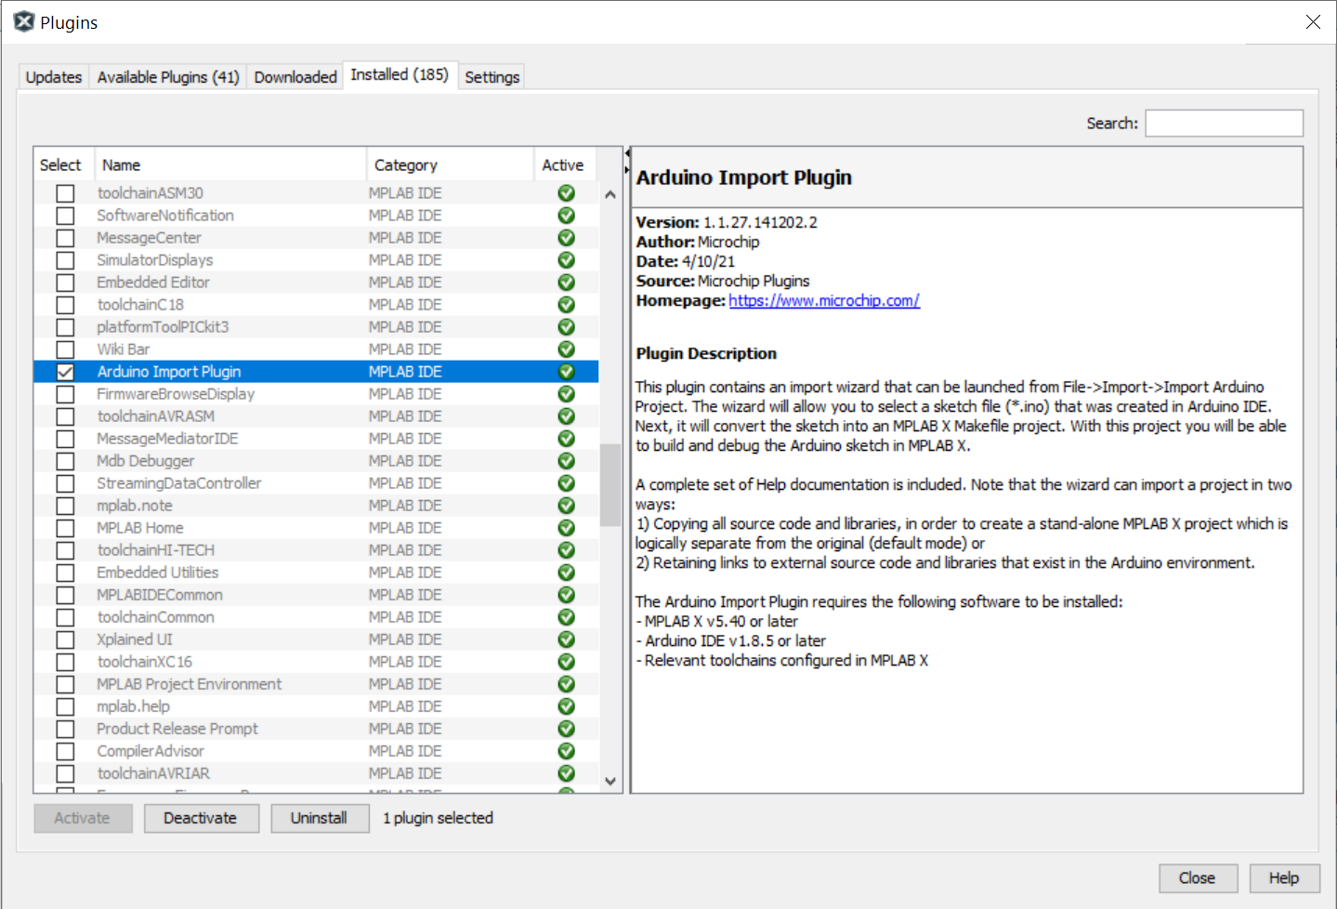Sort by the Category column header
This screenshot has height=909, width=1337.
451,165
